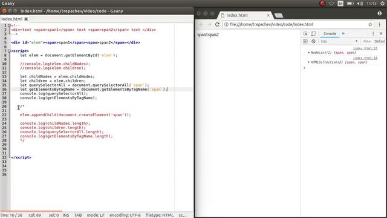Expand the NodeList(2) console entry
This screenshot has width=387, height=218.
[x=309, y=53]
